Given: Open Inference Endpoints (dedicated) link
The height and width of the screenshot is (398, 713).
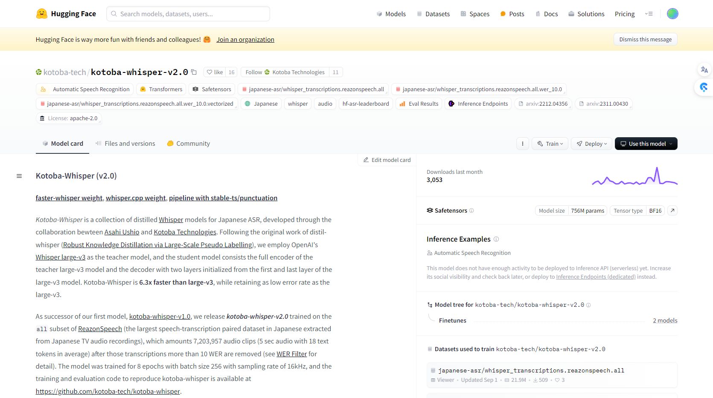Looking at the screenshot, I should tap(596, 277).
